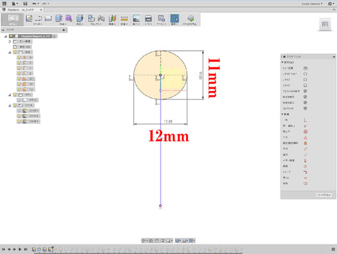Click the Finish Sketch green checkmark icon
The width and height of the screenshot is (337, 254).
[191, 18]
